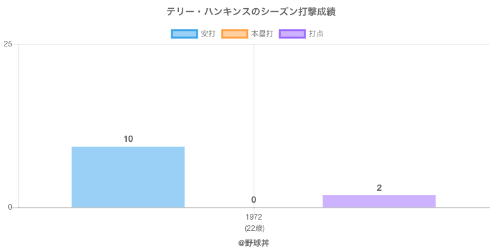
Task: Click the 0 value label for 本塁打
Action: click(254, 200)
